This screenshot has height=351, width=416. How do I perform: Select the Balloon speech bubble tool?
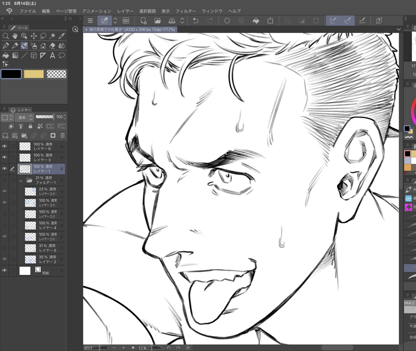61,55
